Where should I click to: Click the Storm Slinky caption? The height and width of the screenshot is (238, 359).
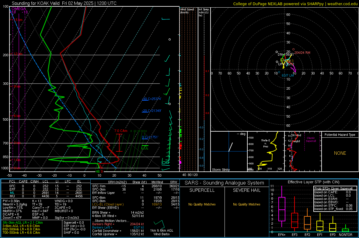[x=221, y=170]
